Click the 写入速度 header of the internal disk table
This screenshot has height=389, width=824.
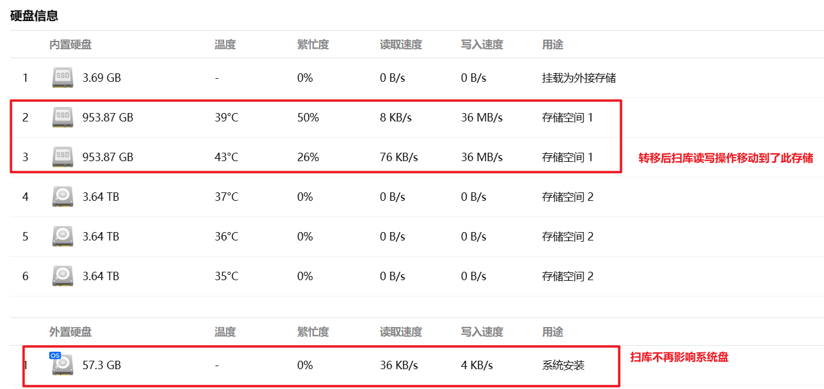[x=481, y=44]
